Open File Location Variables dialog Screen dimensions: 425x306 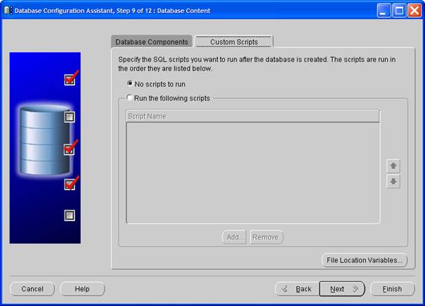click(364, 260)
